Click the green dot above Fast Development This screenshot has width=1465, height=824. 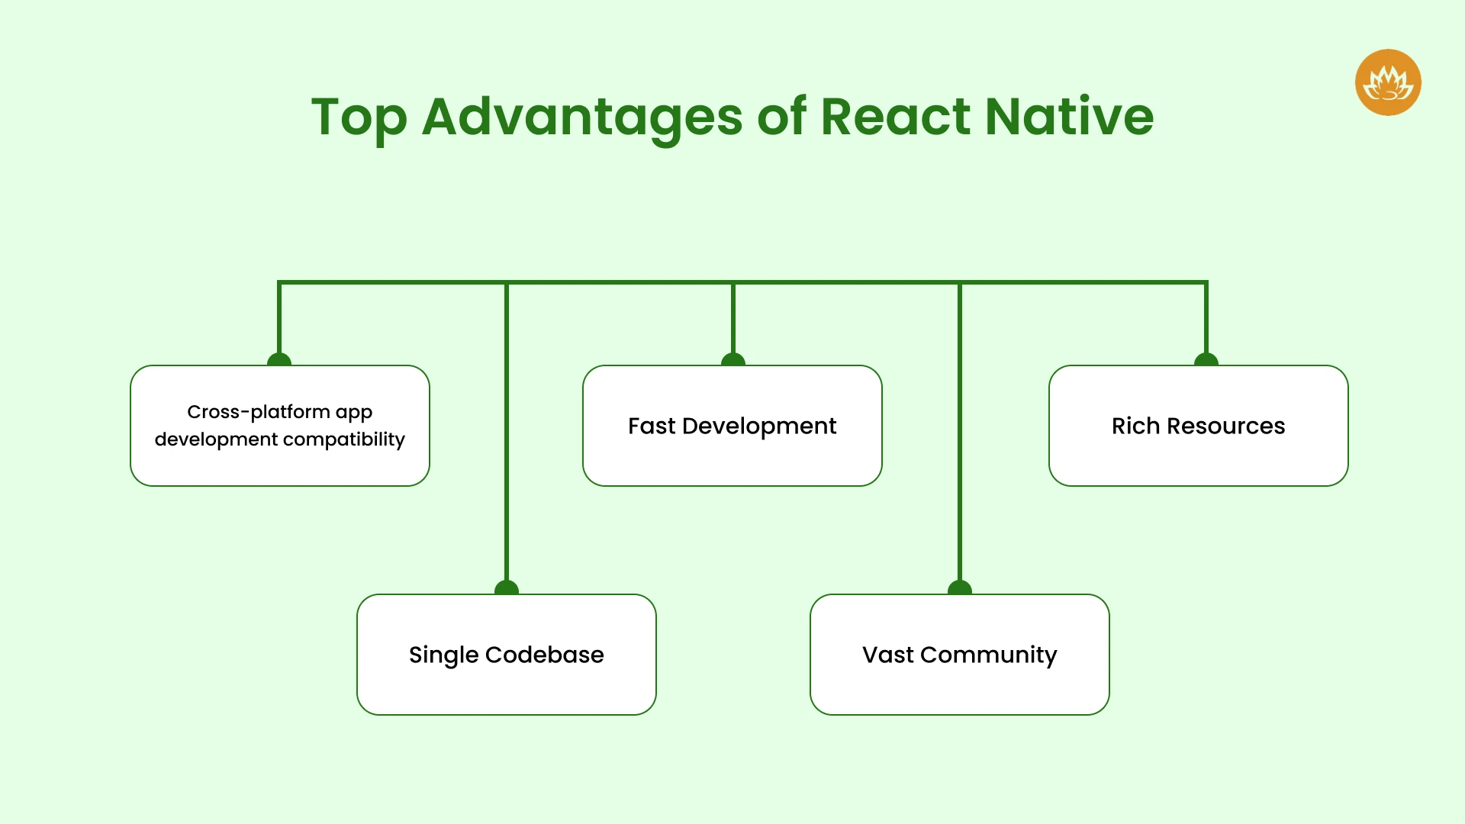[x=732, y=360]
